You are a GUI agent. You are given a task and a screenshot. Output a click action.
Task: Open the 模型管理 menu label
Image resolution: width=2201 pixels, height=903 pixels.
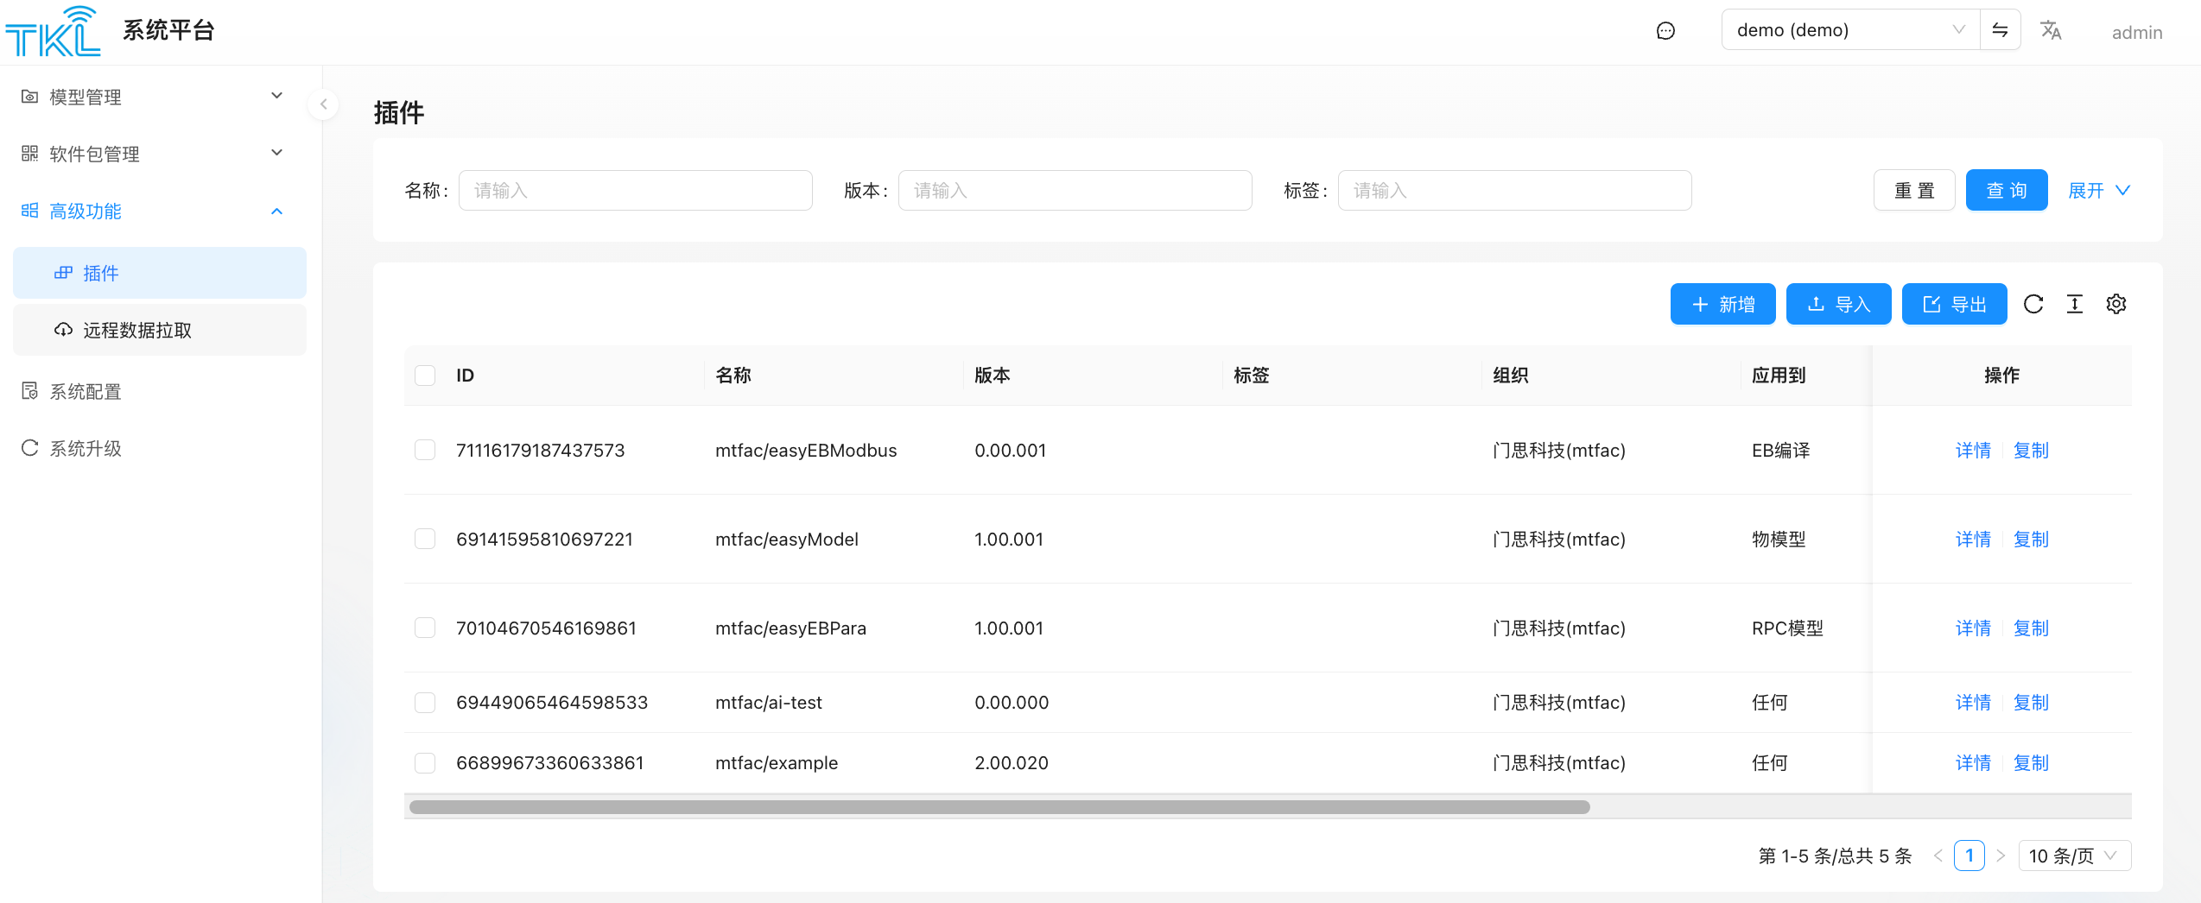86,97
